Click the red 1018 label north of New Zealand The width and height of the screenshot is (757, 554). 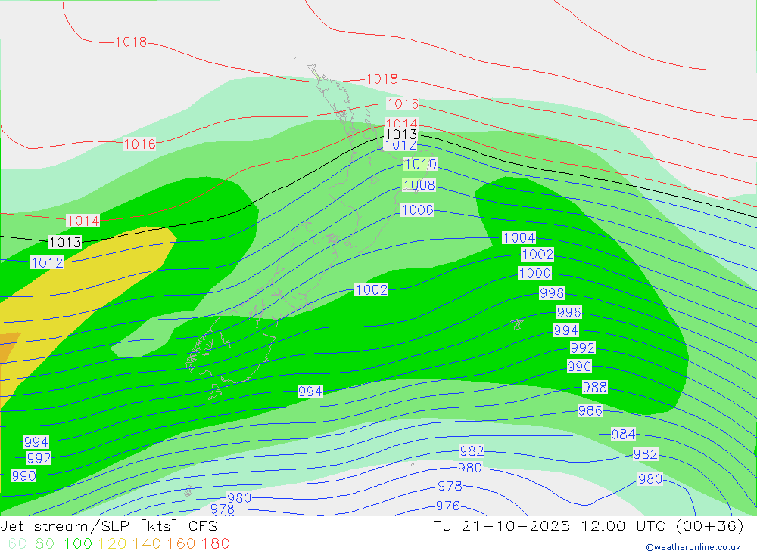click(382, 79)
